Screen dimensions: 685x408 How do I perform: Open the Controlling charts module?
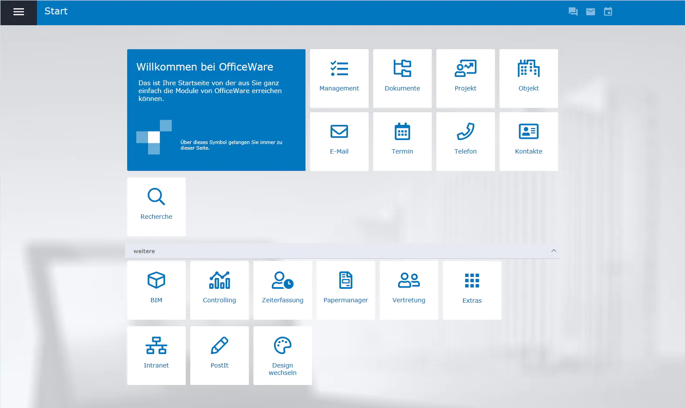coord(219,290)
